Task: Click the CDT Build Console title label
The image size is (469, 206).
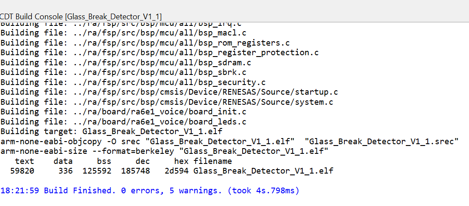Action: [81, 16]
